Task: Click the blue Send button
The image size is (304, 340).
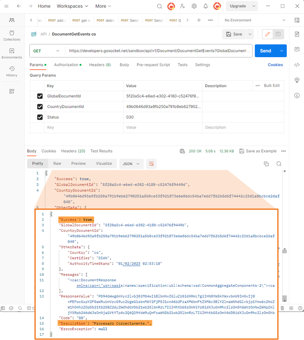Action: click(265, 51)
